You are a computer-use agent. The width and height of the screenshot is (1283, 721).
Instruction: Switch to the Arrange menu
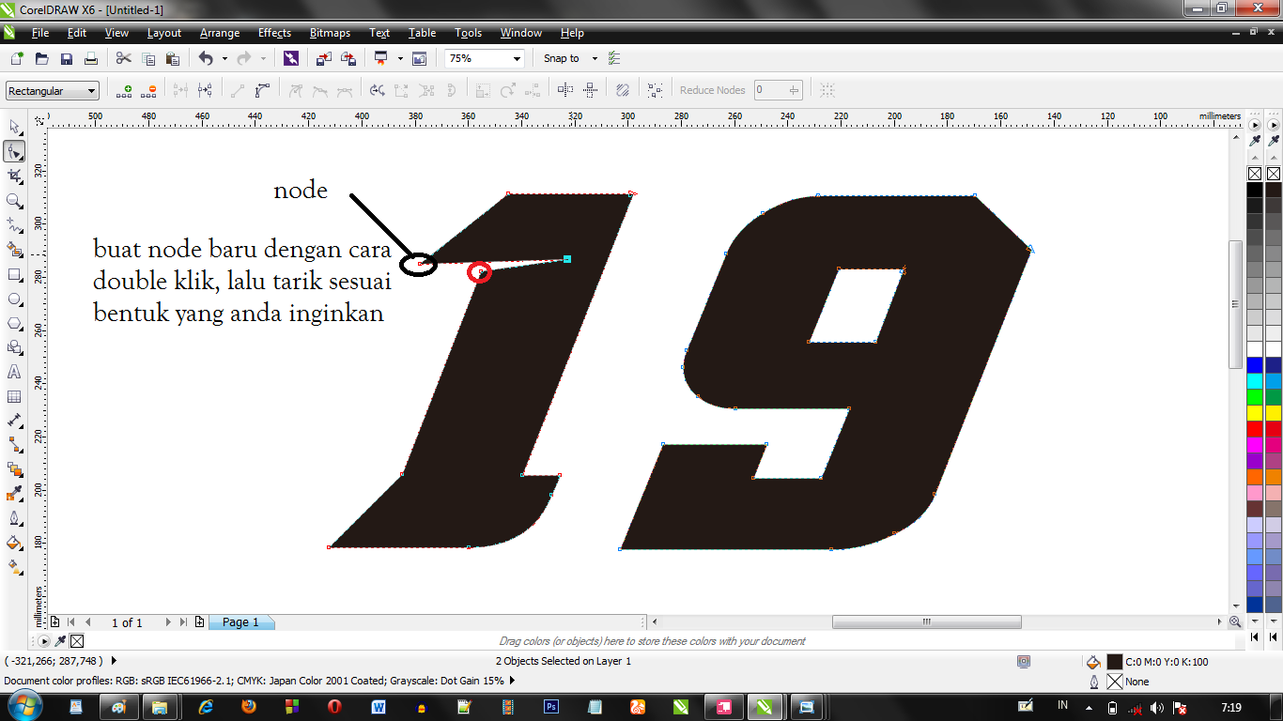pos(219,33)
